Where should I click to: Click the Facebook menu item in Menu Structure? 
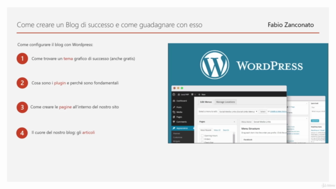coord(264,140)
